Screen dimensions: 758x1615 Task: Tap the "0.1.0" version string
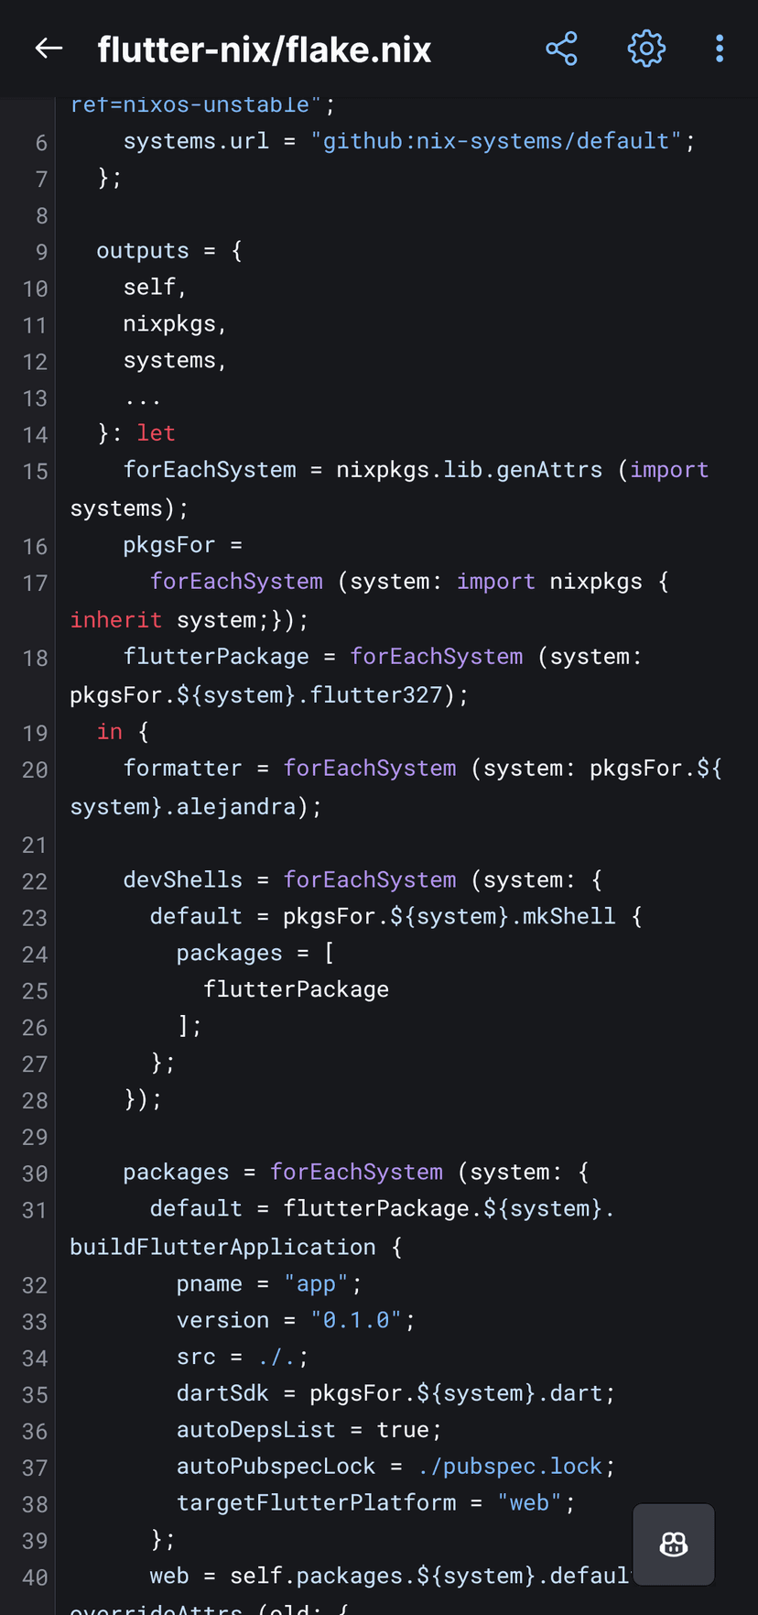356,1320
